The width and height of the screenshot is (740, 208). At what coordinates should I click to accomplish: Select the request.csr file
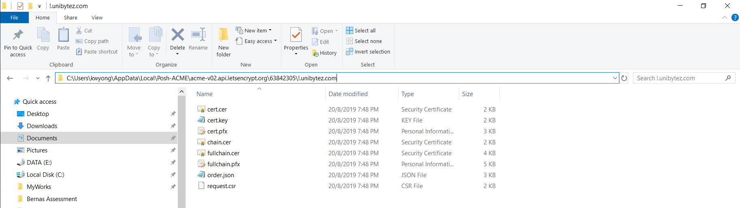(222, 186)
